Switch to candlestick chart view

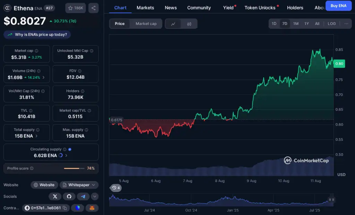(x=189, y=24)
